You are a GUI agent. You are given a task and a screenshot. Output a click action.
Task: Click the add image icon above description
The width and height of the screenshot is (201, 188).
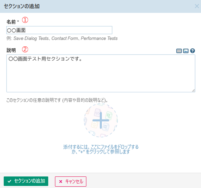click(x=186, y=51)
